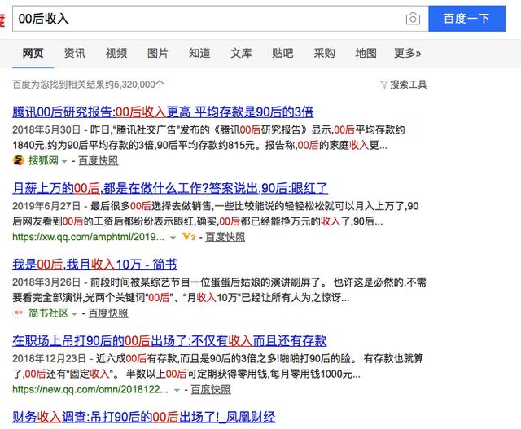Open the 地图 tab
521x429 pixels.
click(366, 53)
